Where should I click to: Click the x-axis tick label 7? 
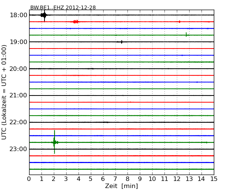click(x=115, y=179)
